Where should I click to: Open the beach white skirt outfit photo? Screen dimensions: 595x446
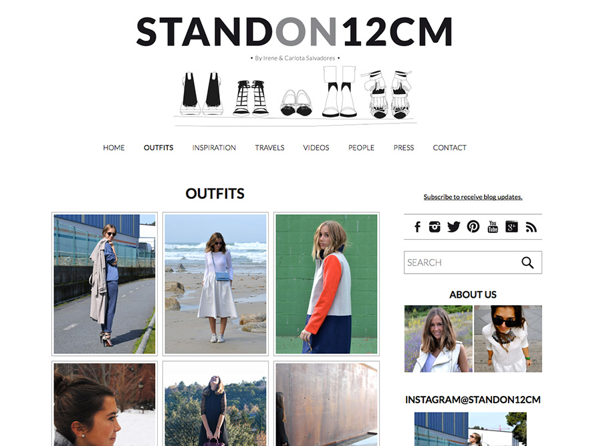[x=215, y=284]
